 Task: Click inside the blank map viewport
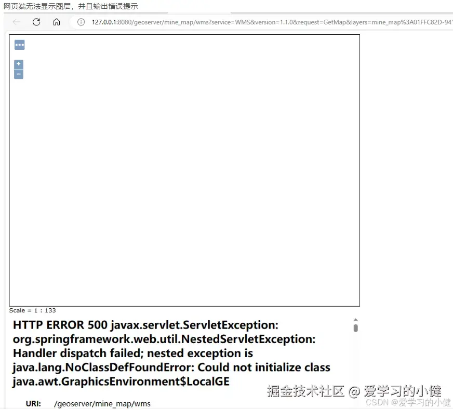tap(184, 170)
